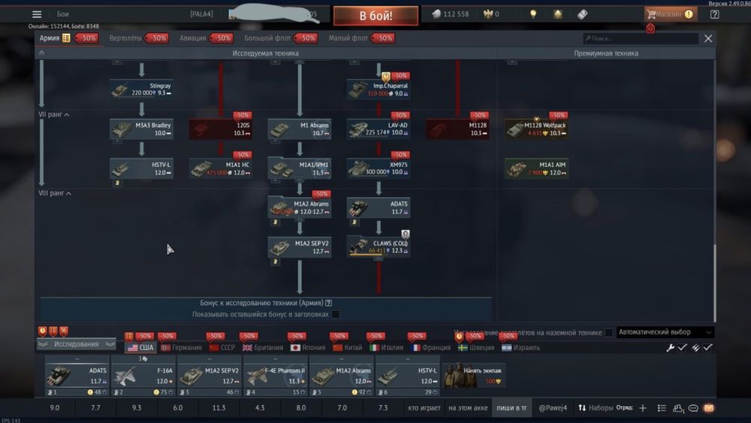The height and width of the screenshot is (423, 751).
Task: Switch to Авиация tab
Action: 192,38
